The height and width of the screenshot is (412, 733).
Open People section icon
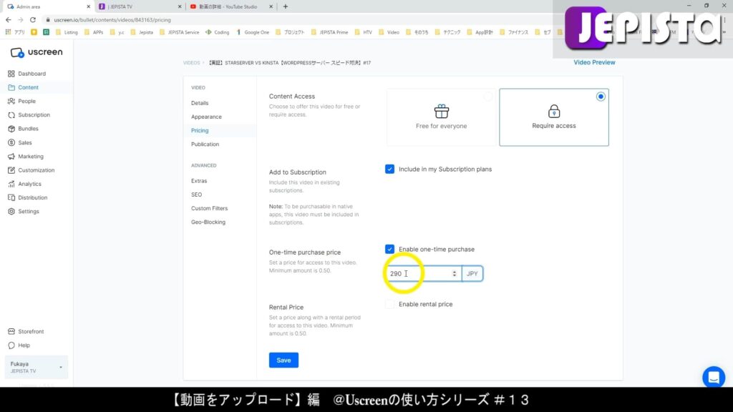click(11, 101)
